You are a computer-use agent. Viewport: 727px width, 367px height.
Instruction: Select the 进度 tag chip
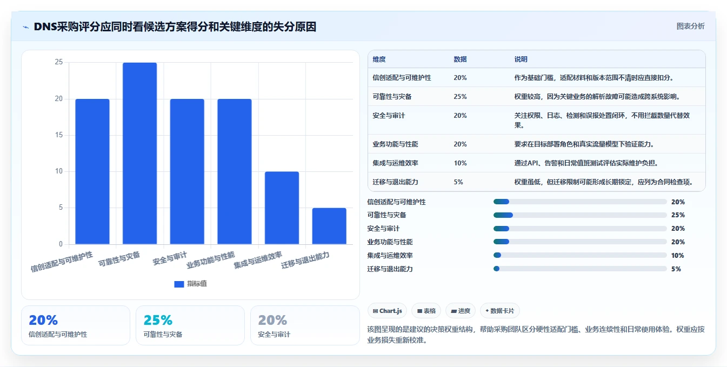461,311
